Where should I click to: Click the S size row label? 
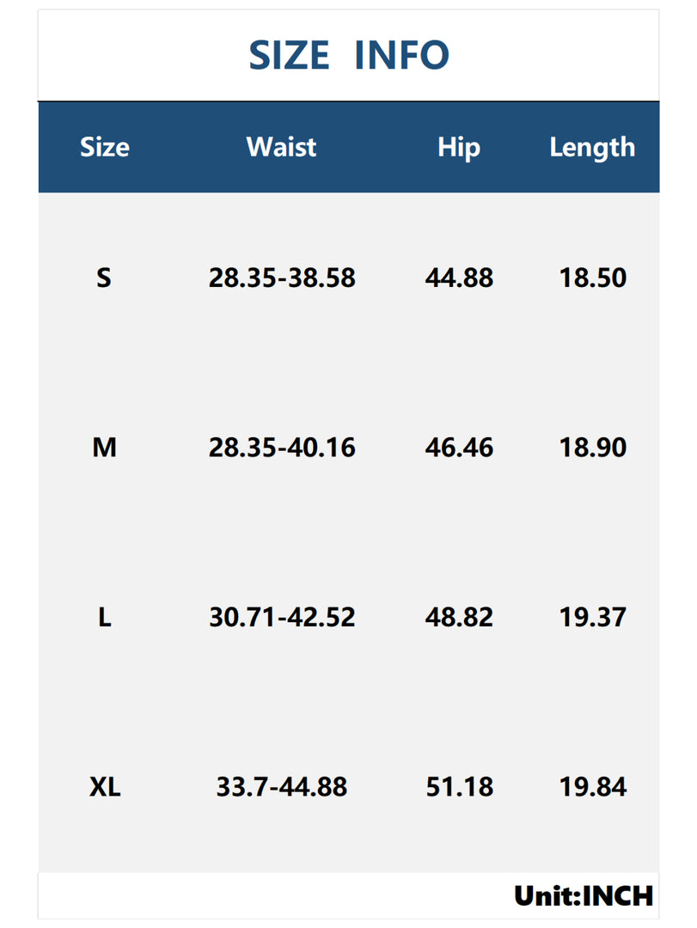point(104,278)
